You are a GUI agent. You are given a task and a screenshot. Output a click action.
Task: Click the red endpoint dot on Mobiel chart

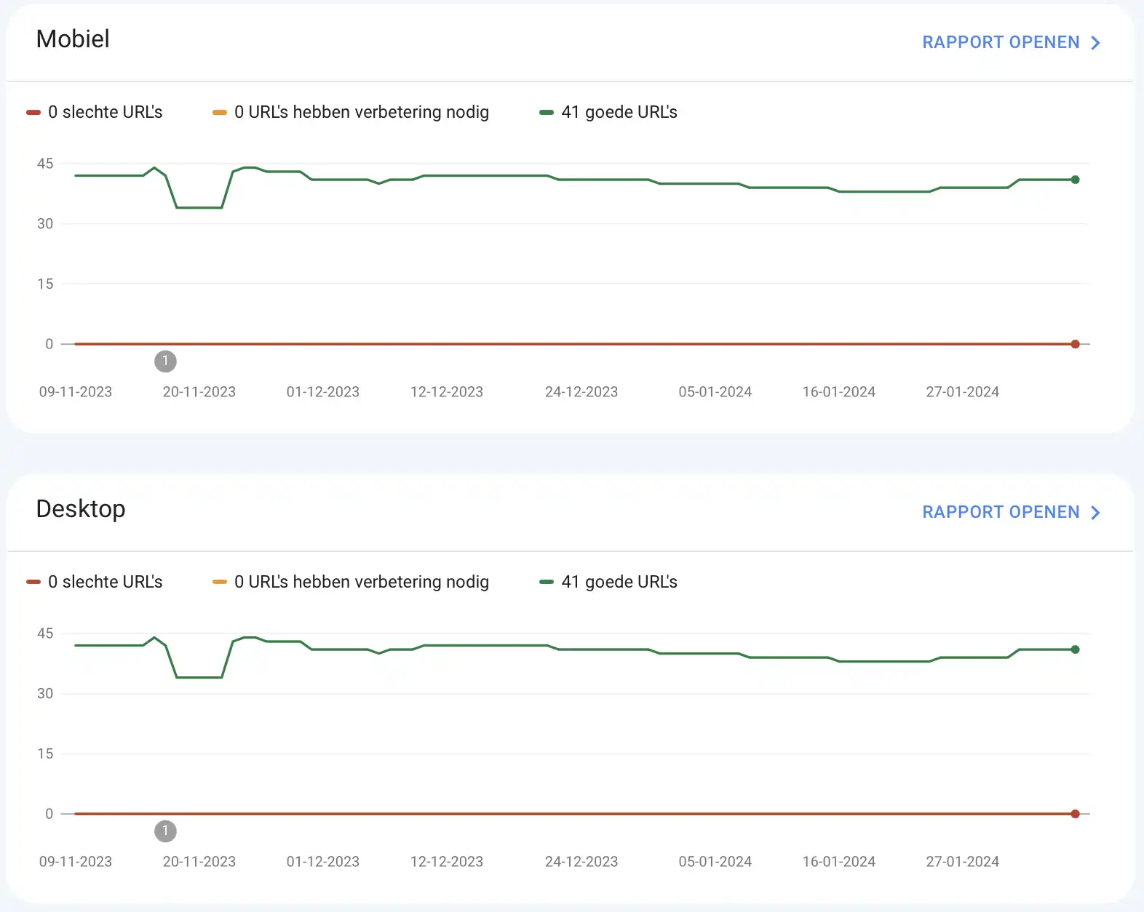tap(1075, 344)
